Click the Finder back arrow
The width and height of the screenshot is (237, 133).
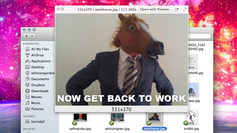(x=26, y=36)
